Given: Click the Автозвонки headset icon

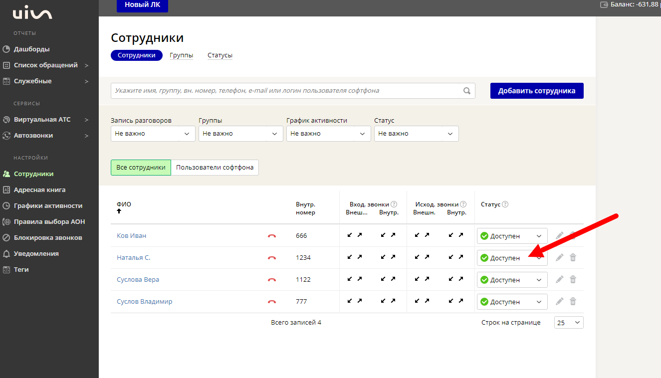Looking at the screenshot, I should (x=6, y=136).
